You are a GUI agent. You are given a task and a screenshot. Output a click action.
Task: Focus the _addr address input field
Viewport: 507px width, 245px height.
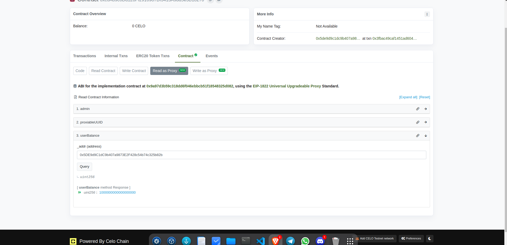pyautogui.click(x=251, y=155)
